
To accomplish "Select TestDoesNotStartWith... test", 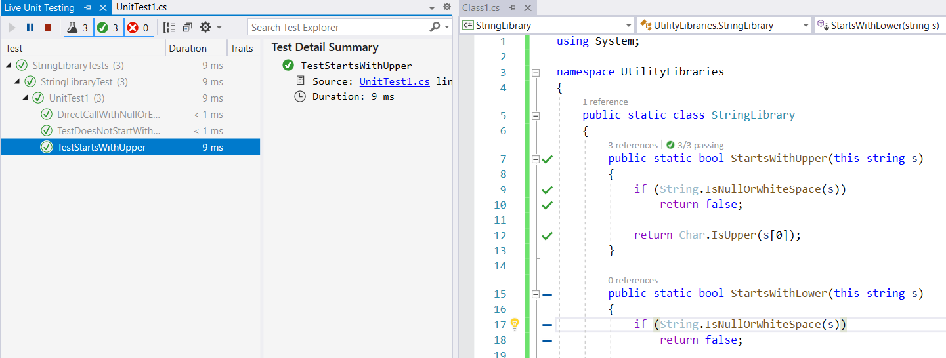I will [x=130, y=131].
